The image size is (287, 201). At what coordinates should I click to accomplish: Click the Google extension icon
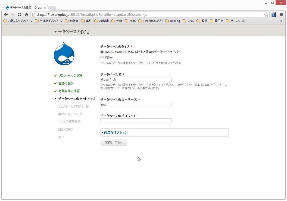[x=274, y=15]
